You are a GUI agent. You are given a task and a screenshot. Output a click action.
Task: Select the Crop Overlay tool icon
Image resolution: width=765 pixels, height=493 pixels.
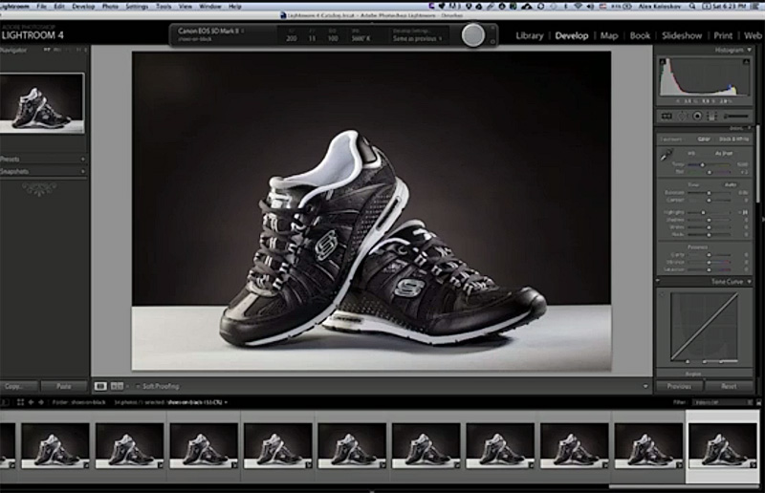[667, 116]
